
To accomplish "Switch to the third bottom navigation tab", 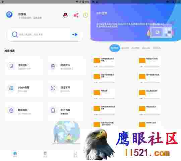I will click(x=75, y=154).
